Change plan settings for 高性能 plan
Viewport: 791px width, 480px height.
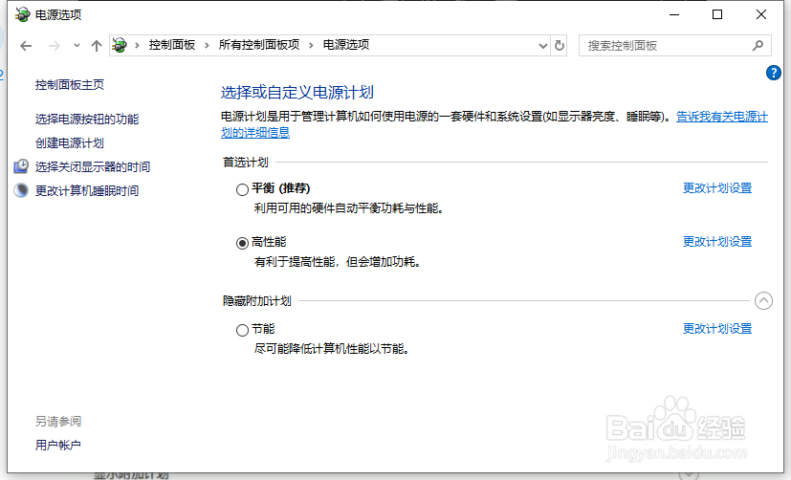pyautogui.click(x=717, y=242)
